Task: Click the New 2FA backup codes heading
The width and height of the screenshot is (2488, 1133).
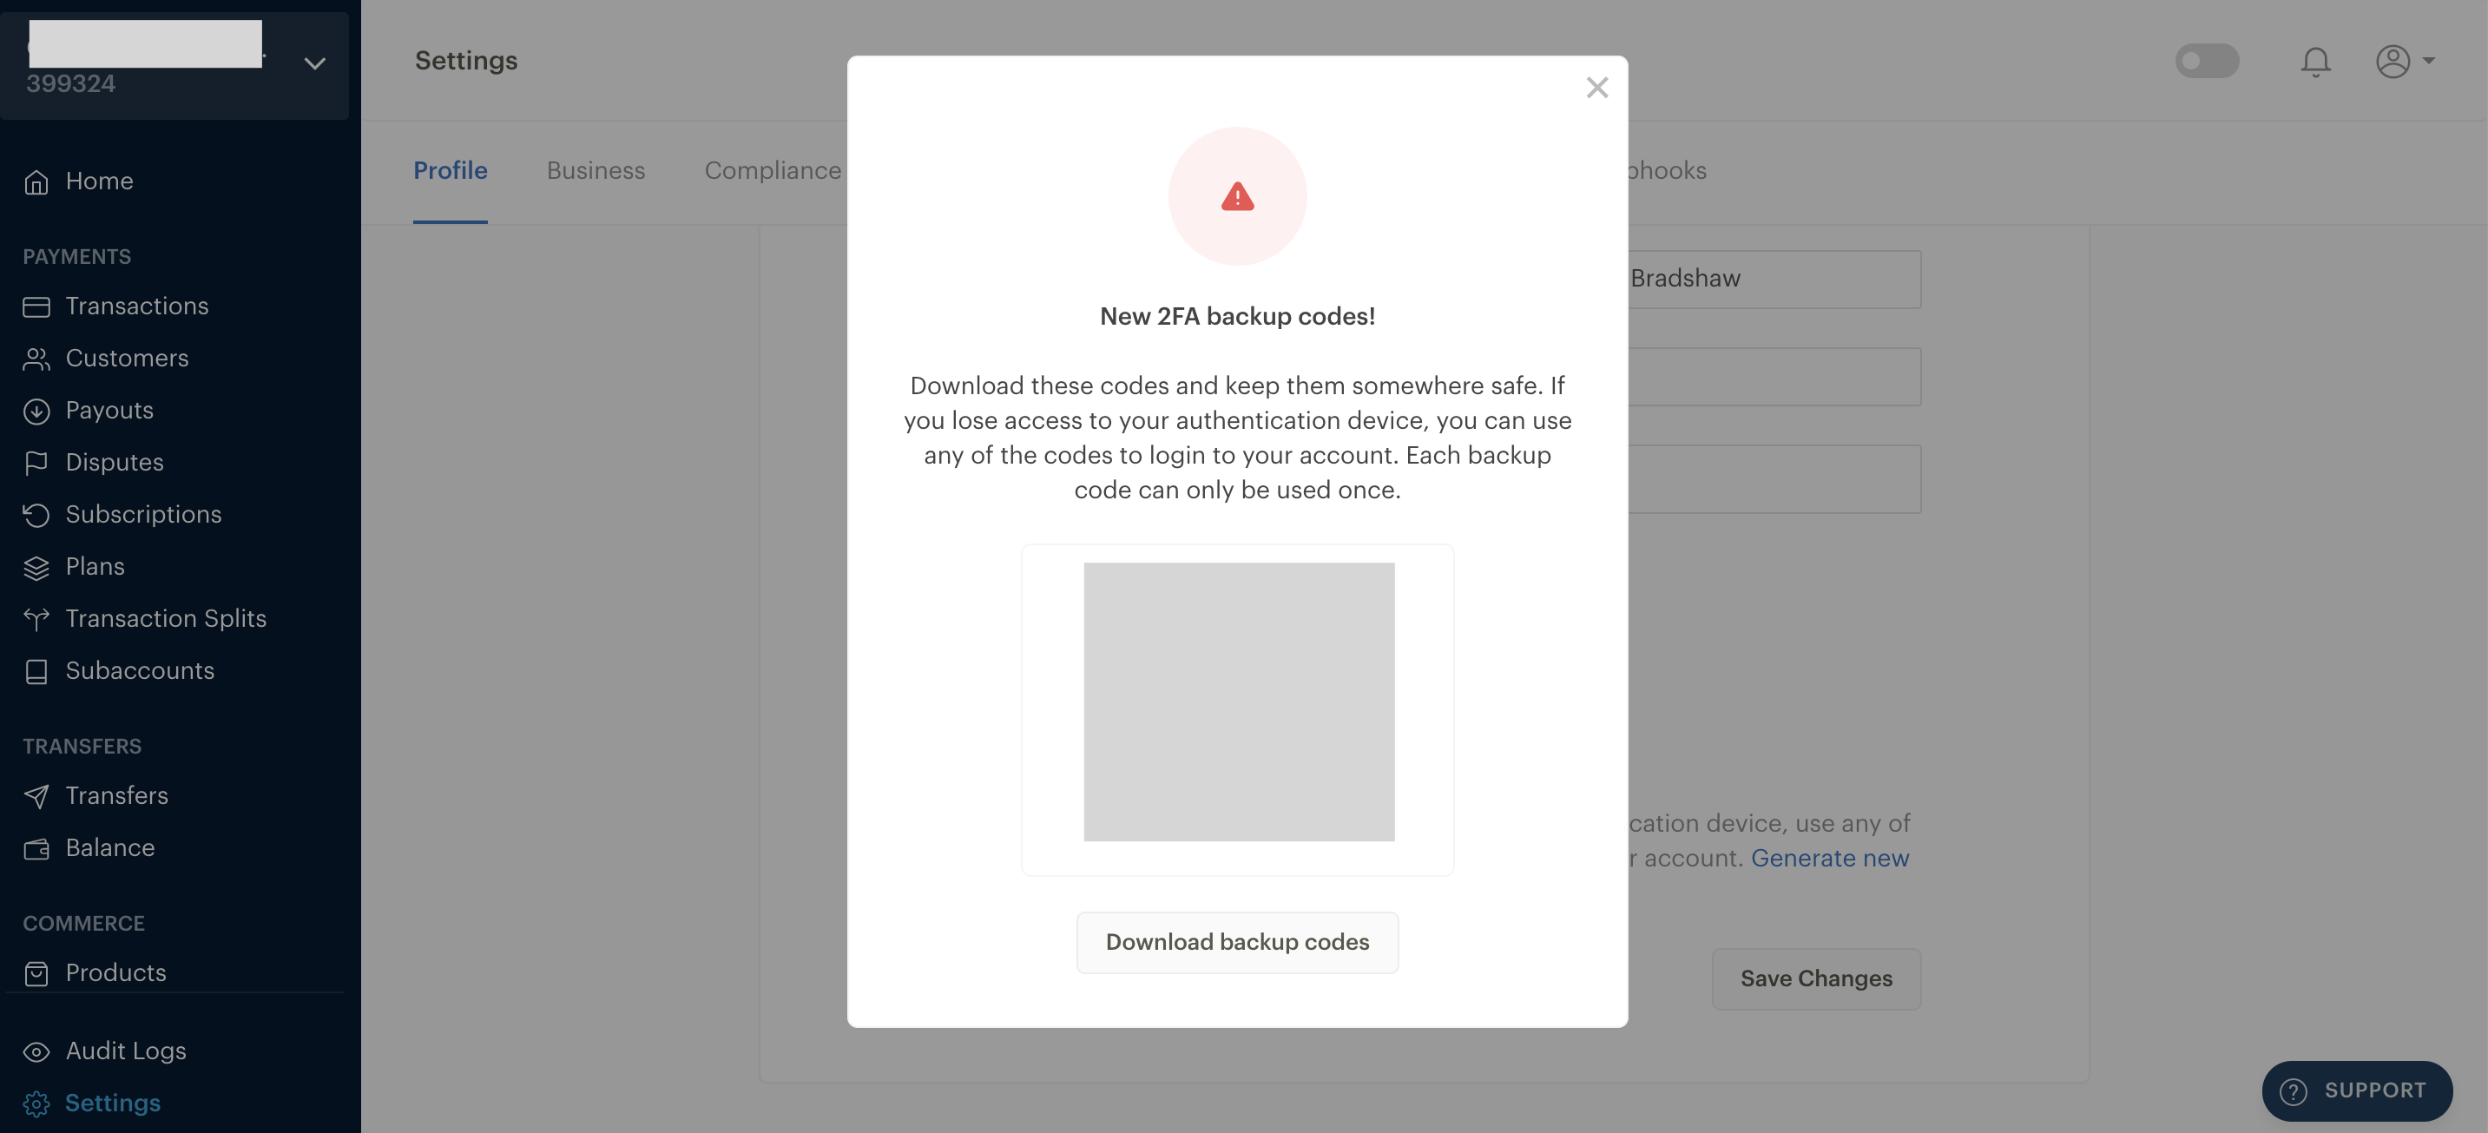Action: [x=1237, y=317]
